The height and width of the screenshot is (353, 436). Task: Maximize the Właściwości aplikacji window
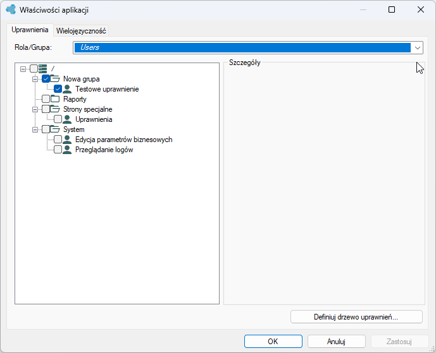[x=392, y=9]
